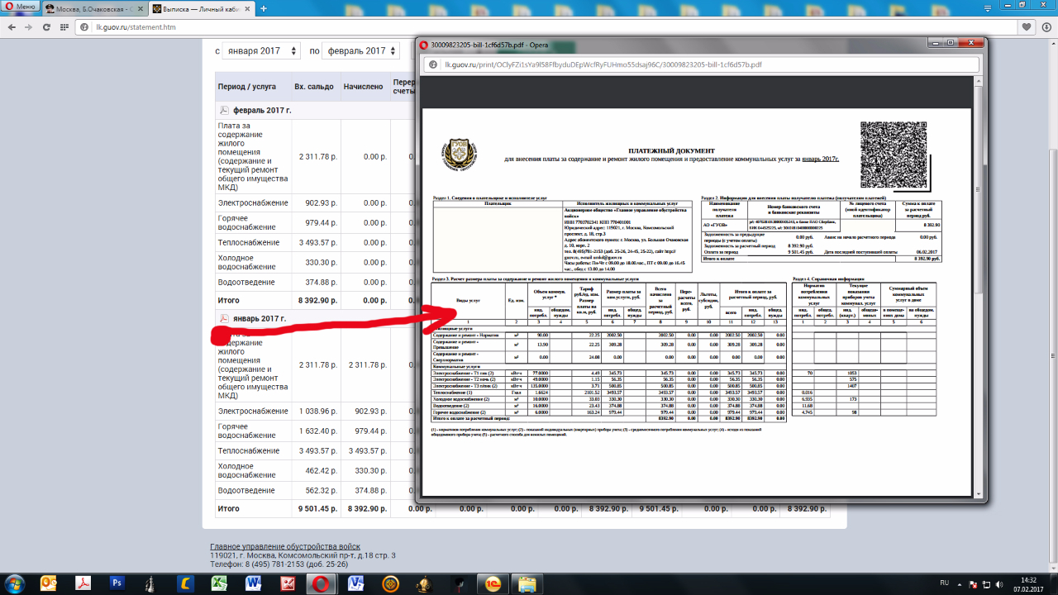This screenshot has width=1058, height=595.
Task: Open the Opera Меню button
Action: (x=20, y=7)
